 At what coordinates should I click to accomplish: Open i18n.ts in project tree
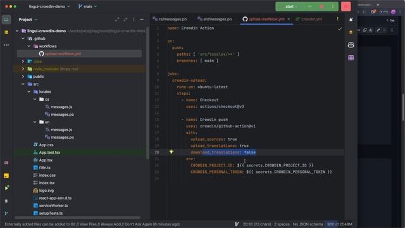click(44, 167)
